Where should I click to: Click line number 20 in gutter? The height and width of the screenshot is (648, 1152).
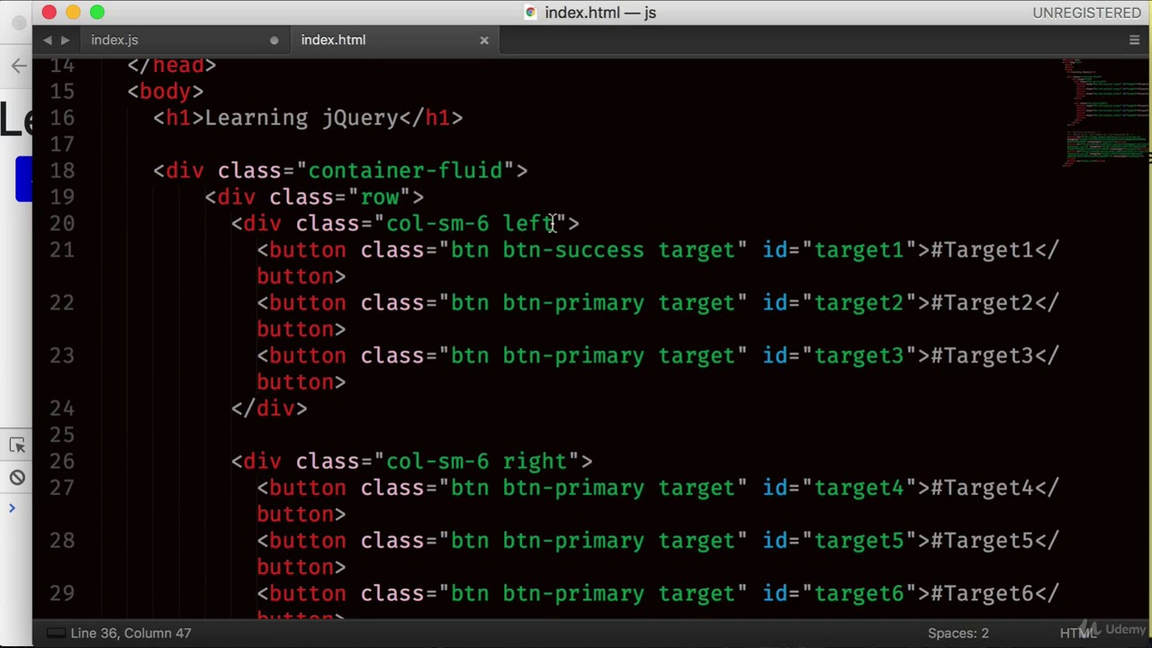click(62, 223)
